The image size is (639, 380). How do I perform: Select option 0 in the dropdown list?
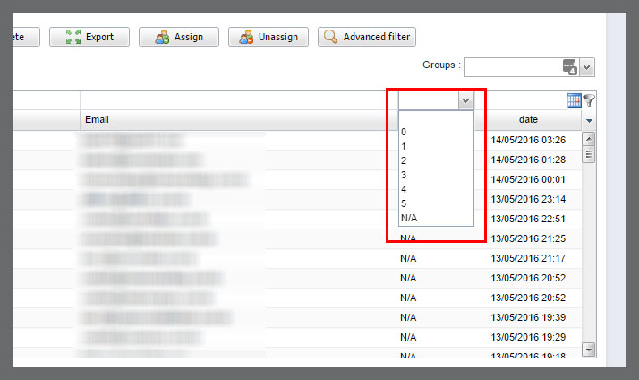(436, 132)
